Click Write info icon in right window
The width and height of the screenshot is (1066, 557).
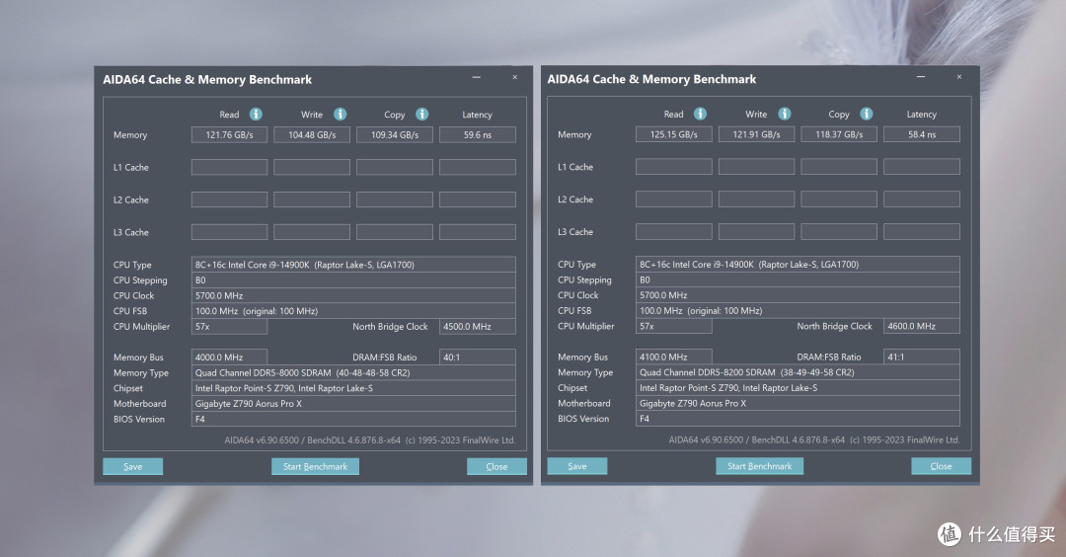[x=785, y=114]
